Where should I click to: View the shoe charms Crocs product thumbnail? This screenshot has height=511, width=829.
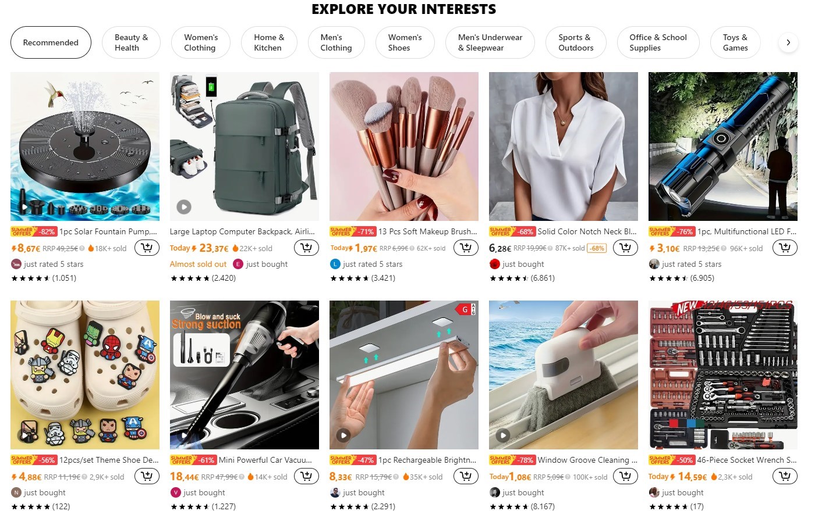[x=85, y=375]
